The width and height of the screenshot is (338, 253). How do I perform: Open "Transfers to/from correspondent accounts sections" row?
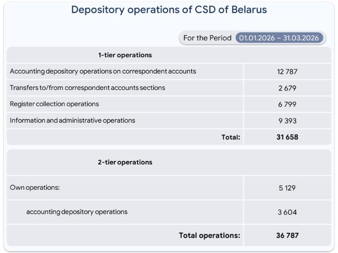click(87, 88)
